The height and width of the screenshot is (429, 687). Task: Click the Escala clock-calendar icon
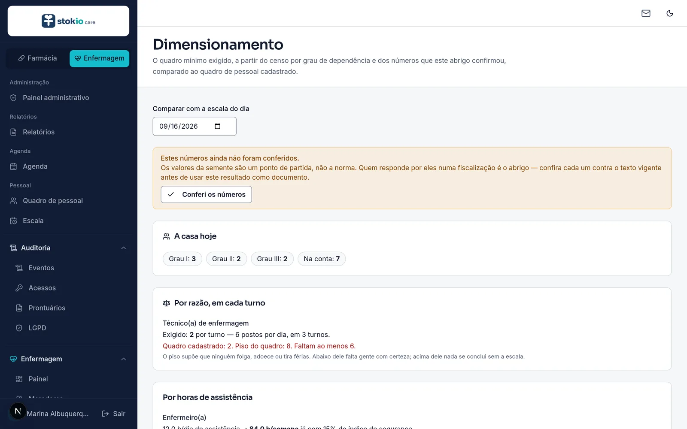point(13,221)
